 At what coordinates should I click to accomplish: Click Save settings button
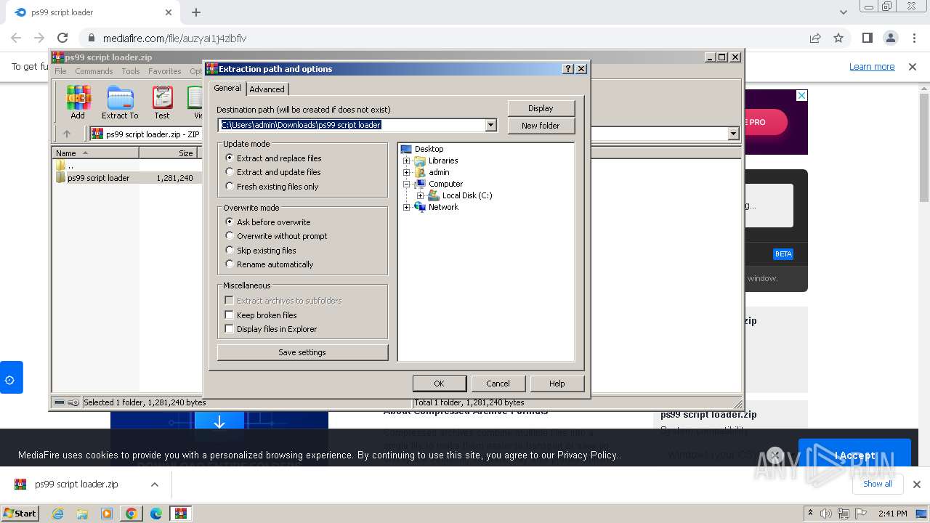click(x=302, y=352)
